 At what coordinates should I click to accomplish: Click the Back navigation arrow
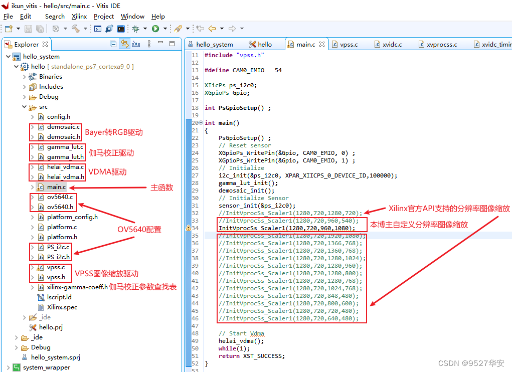[x=212, y=29]
